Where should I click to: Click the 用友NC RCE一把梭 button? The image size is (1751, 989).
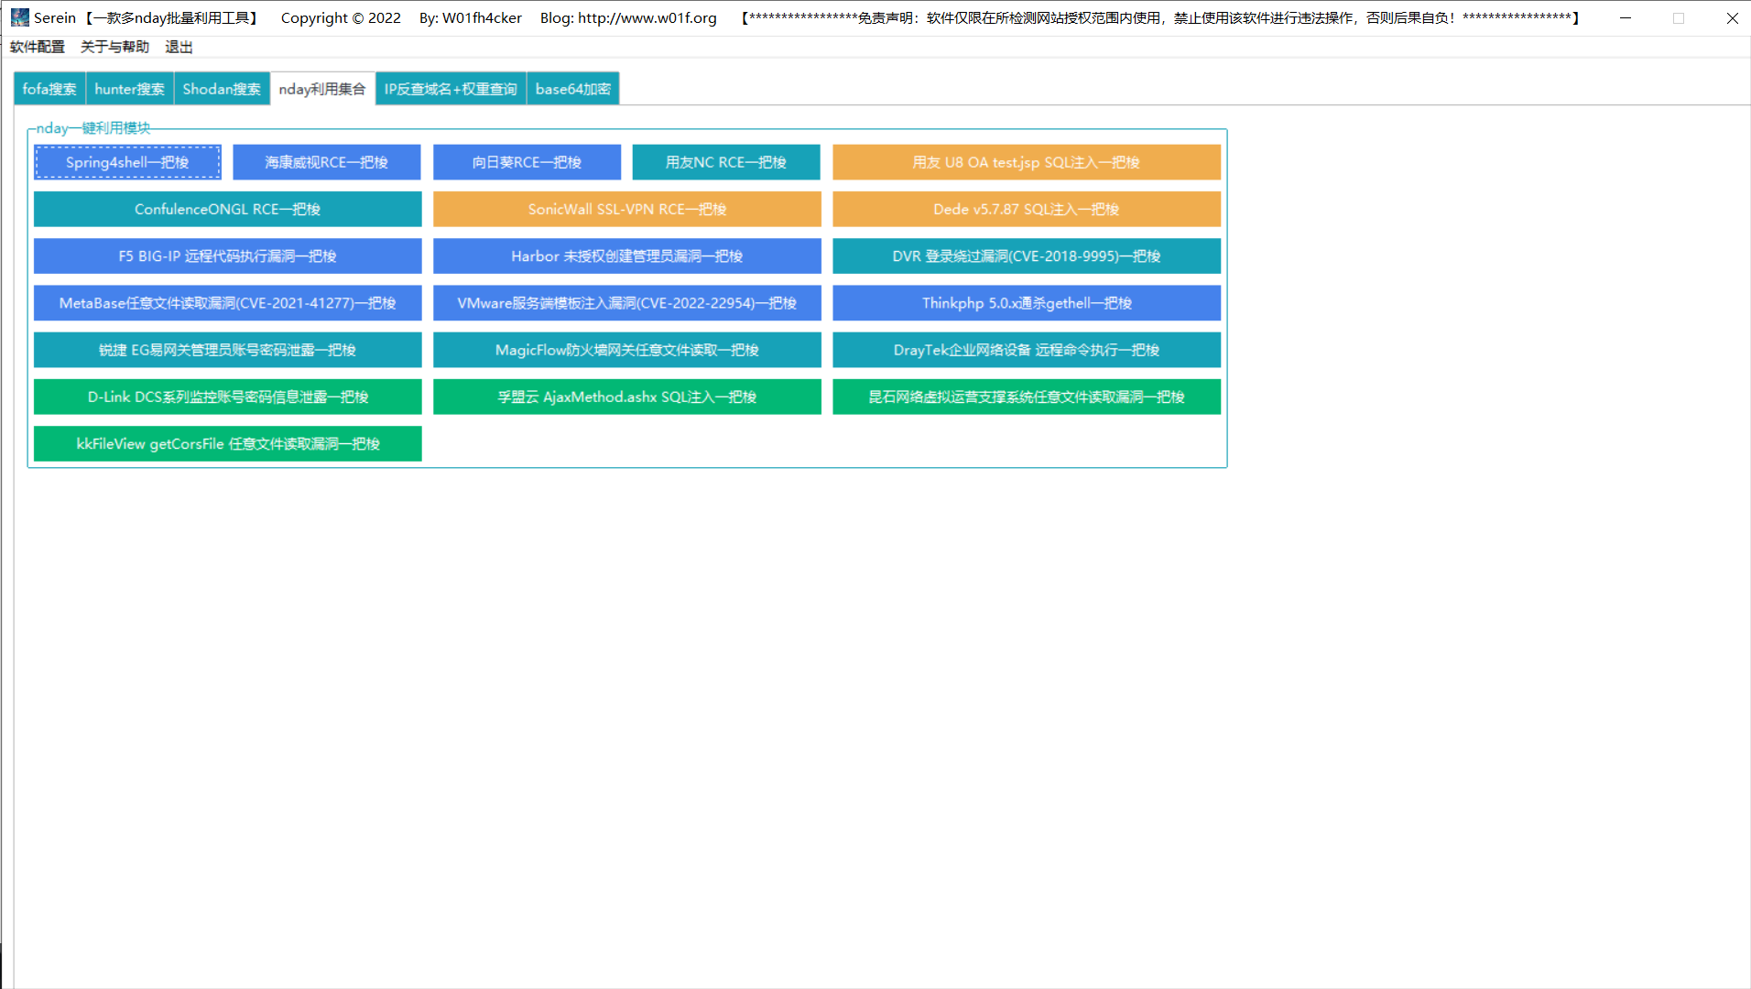point(726,162)
